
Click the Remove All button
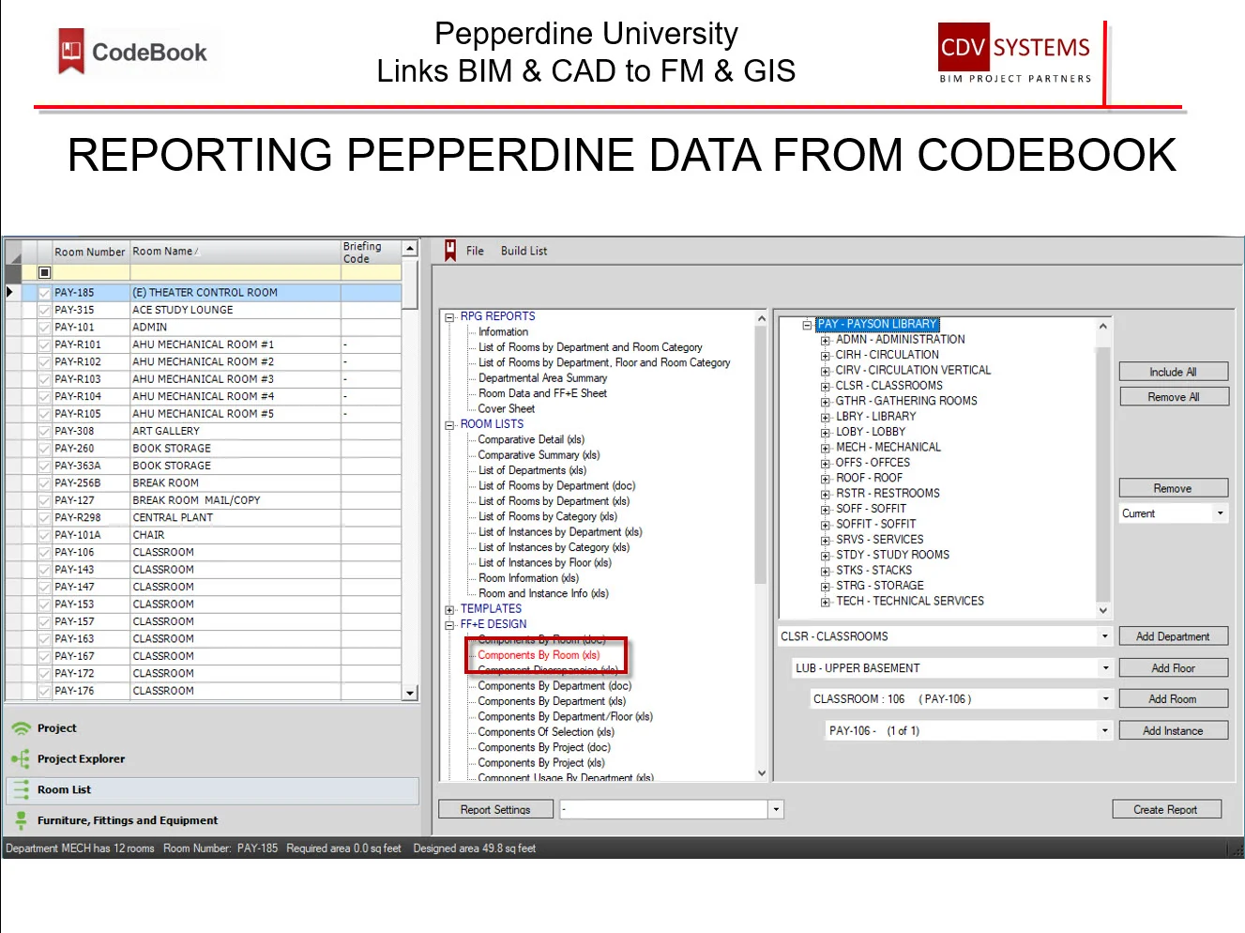[1173, 397]
